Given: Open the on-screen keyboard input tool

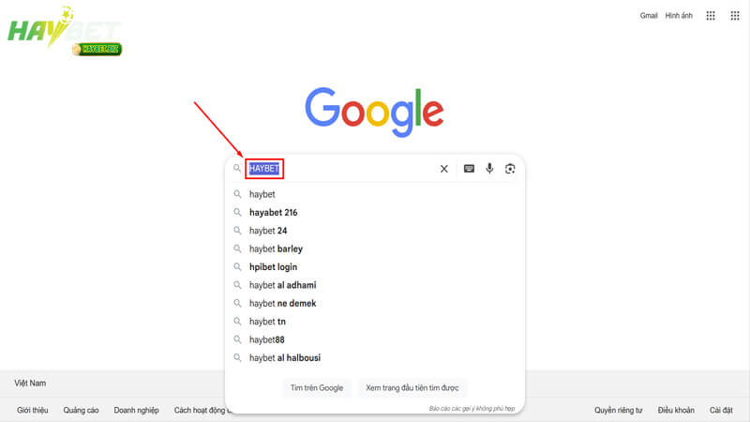Looking at the screenshot, I should (469, 169).
